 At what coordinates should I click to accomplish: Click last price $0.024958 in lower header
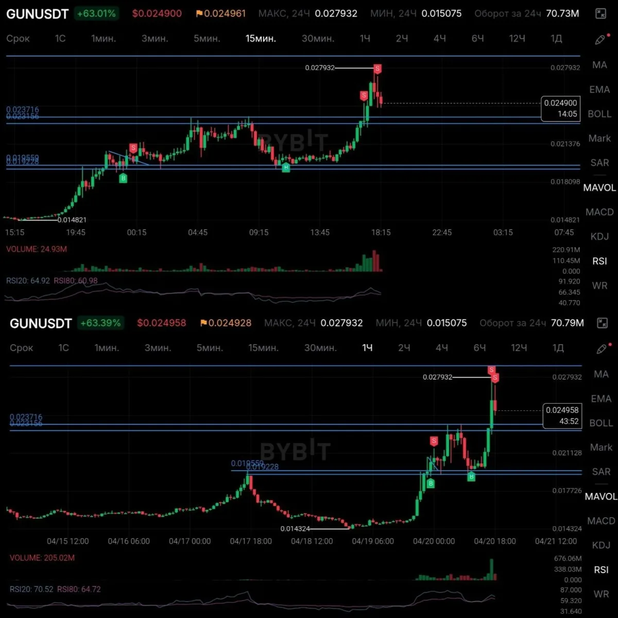pyautogui.click(x=162, y=323)
